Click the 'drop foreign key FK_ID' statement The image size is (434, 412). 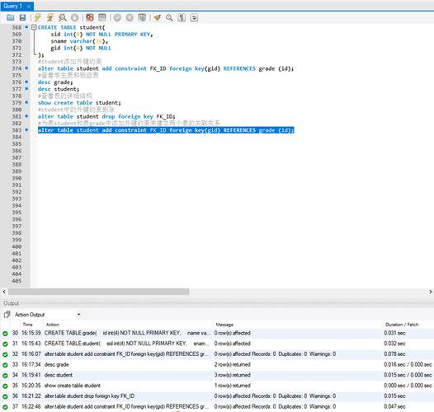[x=106, y=116]
